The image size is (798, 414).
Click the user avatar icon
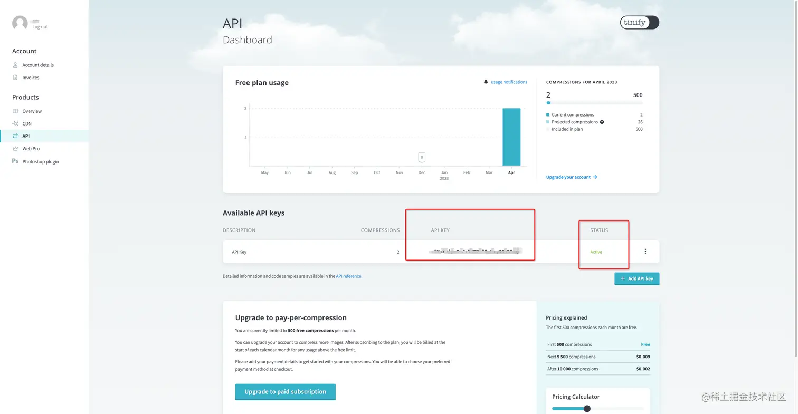pyautogui.click(x=20, y=23)
